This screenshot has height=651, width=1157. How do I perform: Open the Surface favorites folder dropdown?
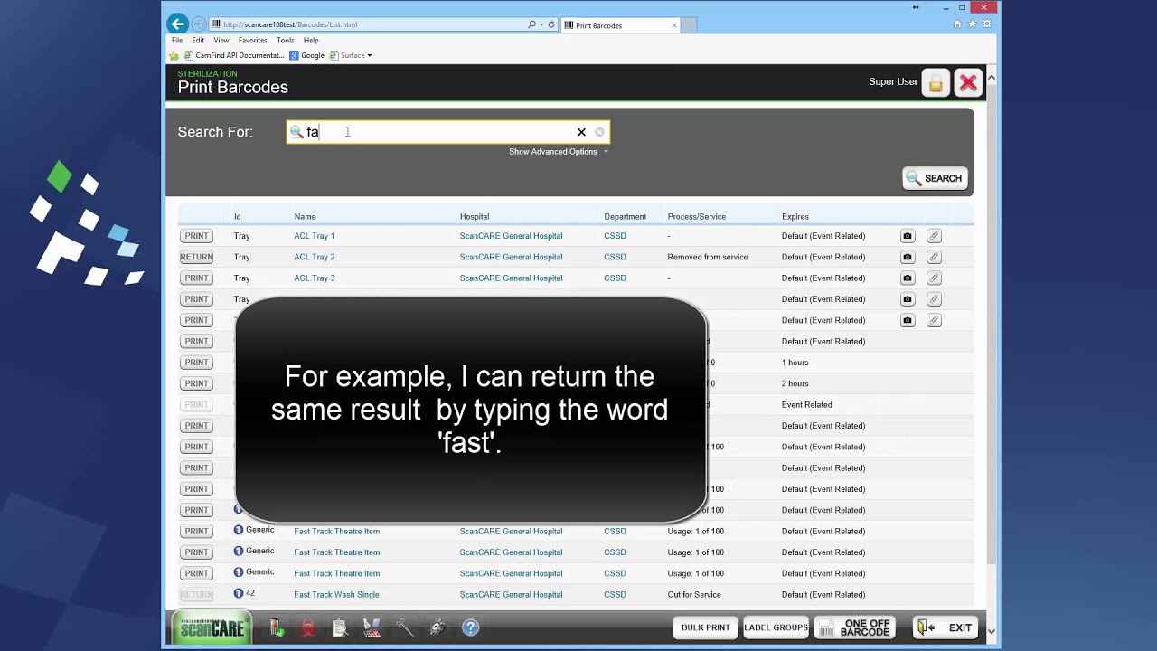click(351, 55)
